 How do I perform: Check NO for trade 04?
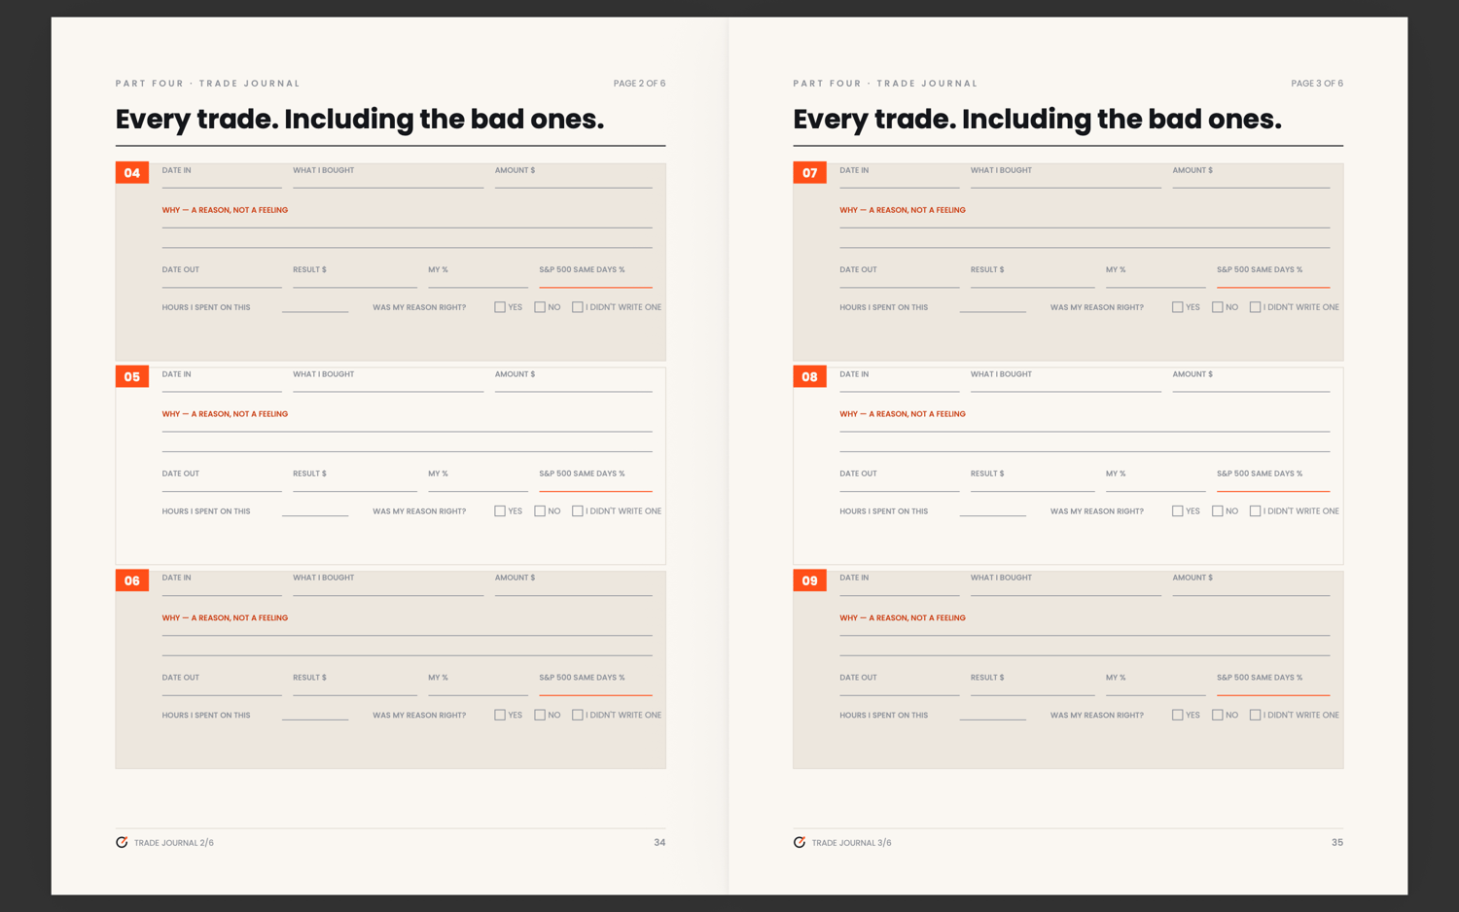pos(540,307)
